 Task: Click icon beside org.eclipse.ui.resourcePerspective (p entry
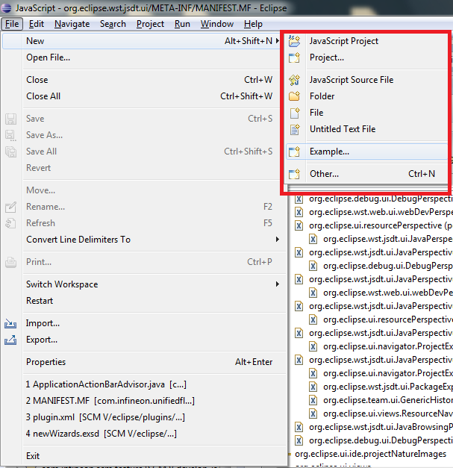(x=299, y=225)
